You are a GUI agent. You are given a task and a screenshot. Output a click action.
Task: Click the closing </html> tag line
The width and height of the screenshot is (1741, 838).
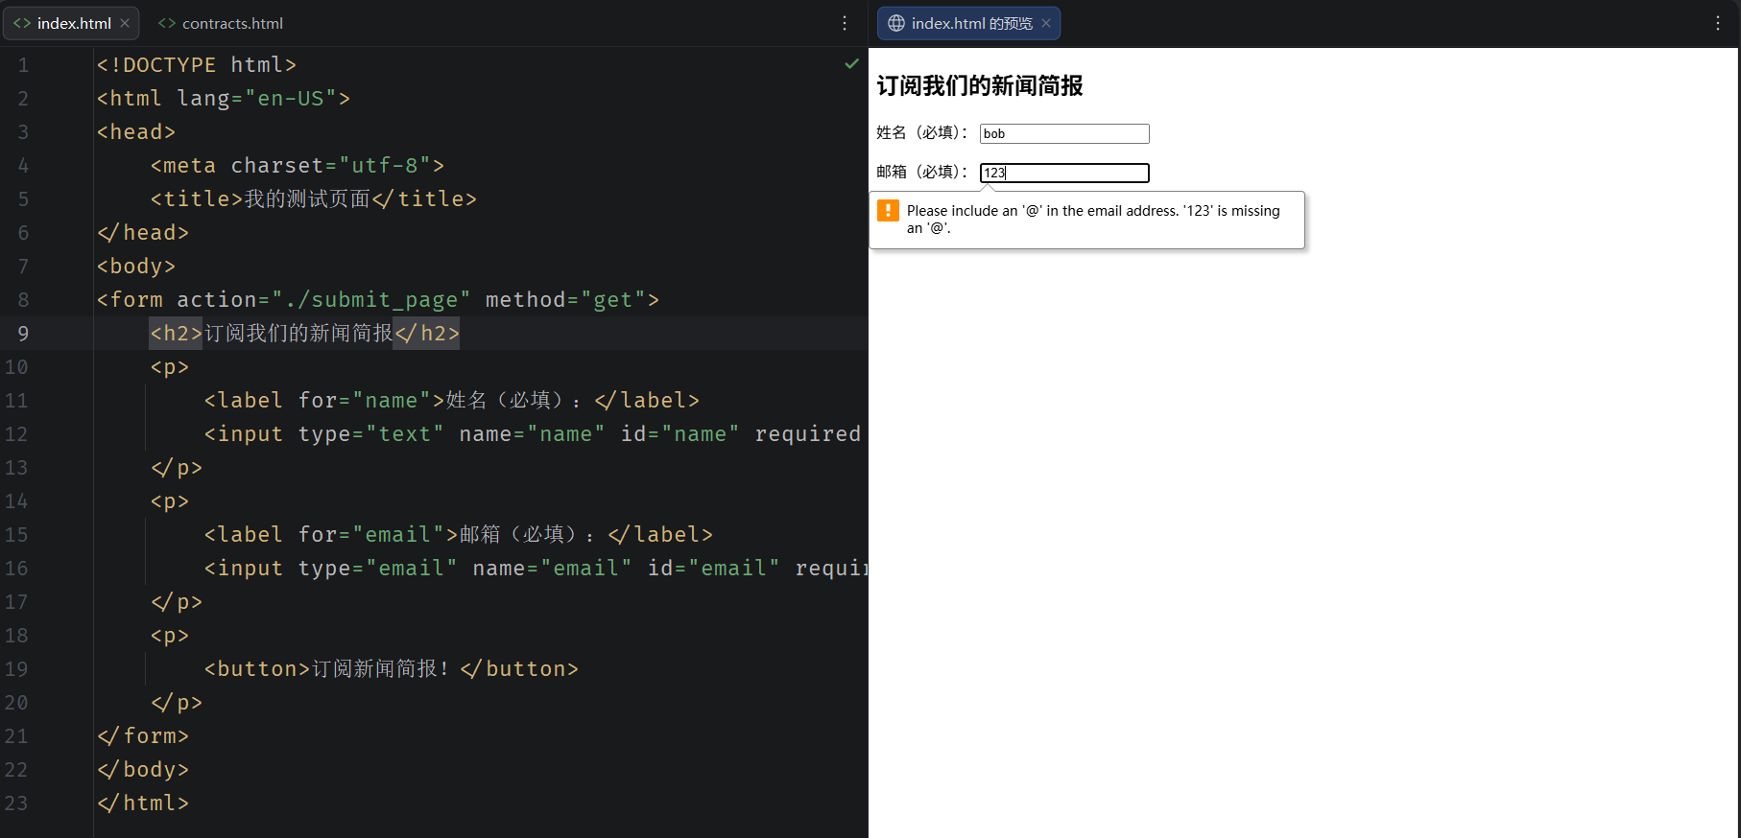(x=142, y=803)
